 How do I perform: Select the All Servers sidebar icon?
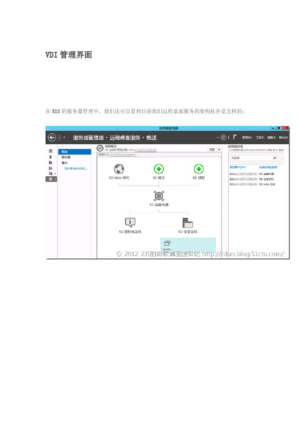pyautogui.click(x=50, y=162)
